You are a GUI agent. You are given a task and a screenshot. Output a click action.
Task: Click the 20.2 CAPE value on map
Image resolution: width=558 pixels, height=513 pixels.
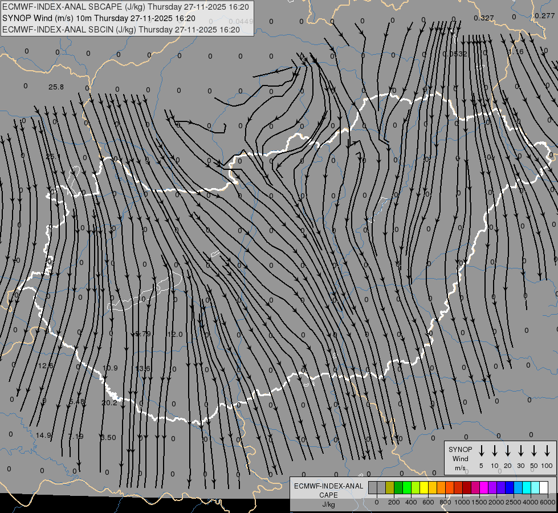click(109, 402)
